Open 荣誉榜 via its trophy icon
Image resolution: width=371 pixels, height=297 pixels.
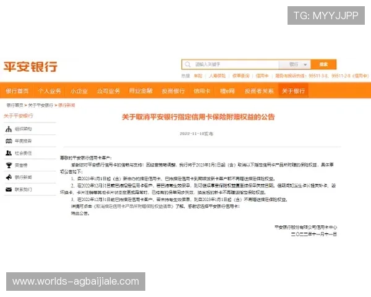coord(9,165)
